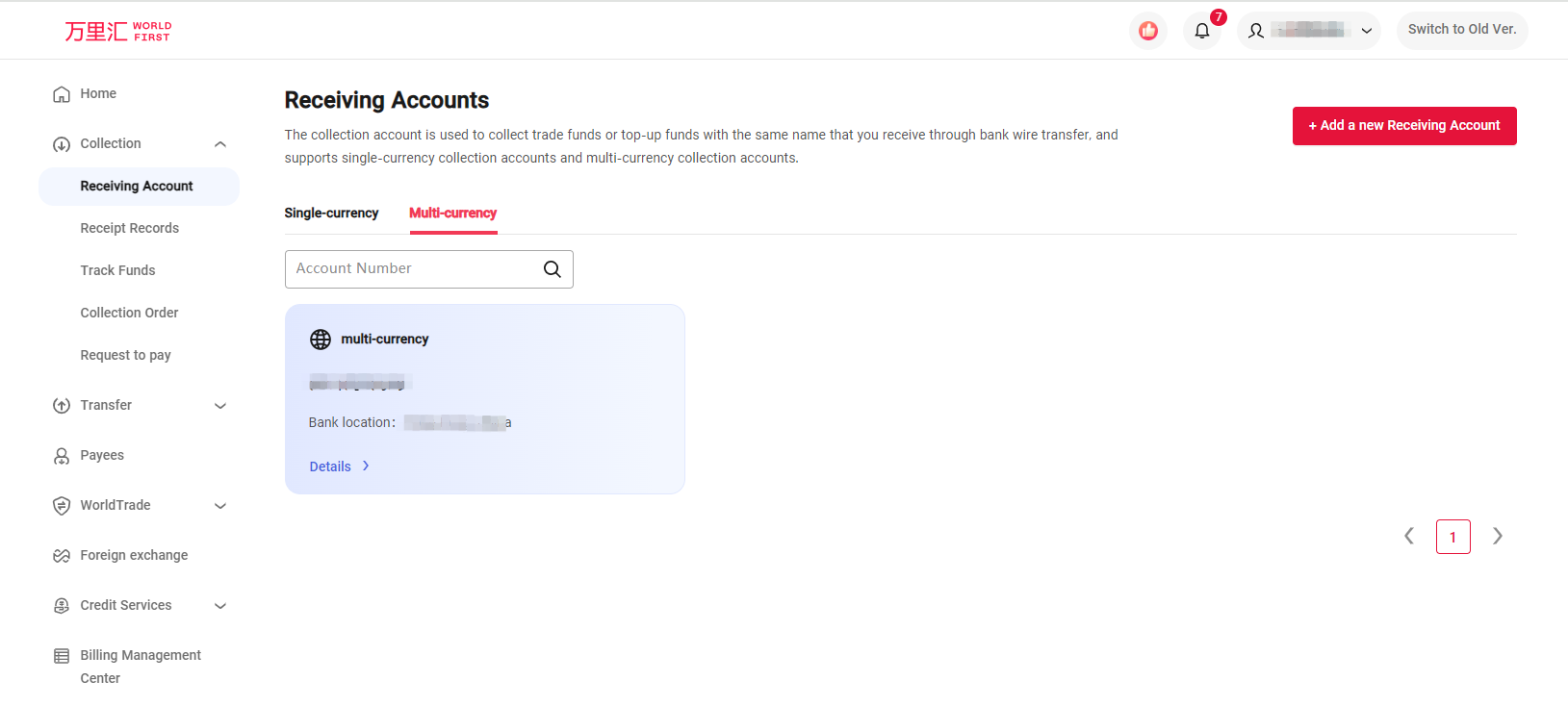
Task: Click the Details arrow chevron
Action: (x=366, y=466)
